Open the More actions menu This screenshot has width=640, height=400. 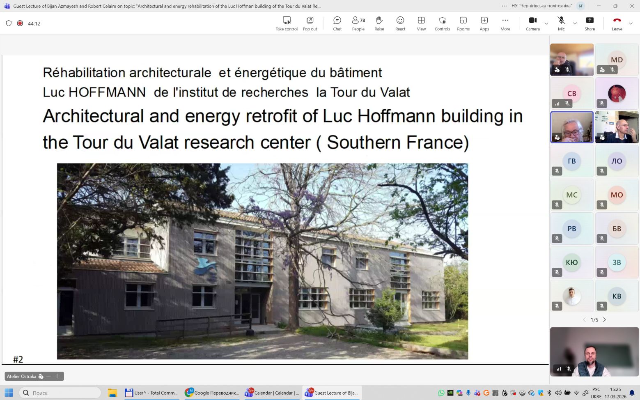505,23
